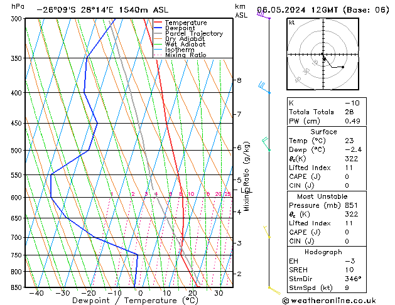Click the 500 hPa pressure axis label
Viewport: 395px width, 305px height.
pyautogui.click(x=18, y=150)
